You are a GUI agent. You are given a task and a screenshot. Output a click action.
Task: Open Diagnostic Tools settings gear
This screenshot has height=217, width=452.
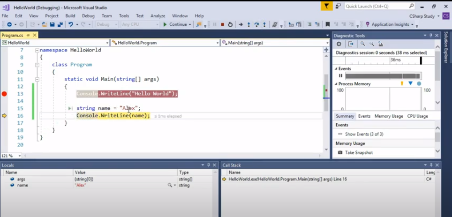point(339,44)
